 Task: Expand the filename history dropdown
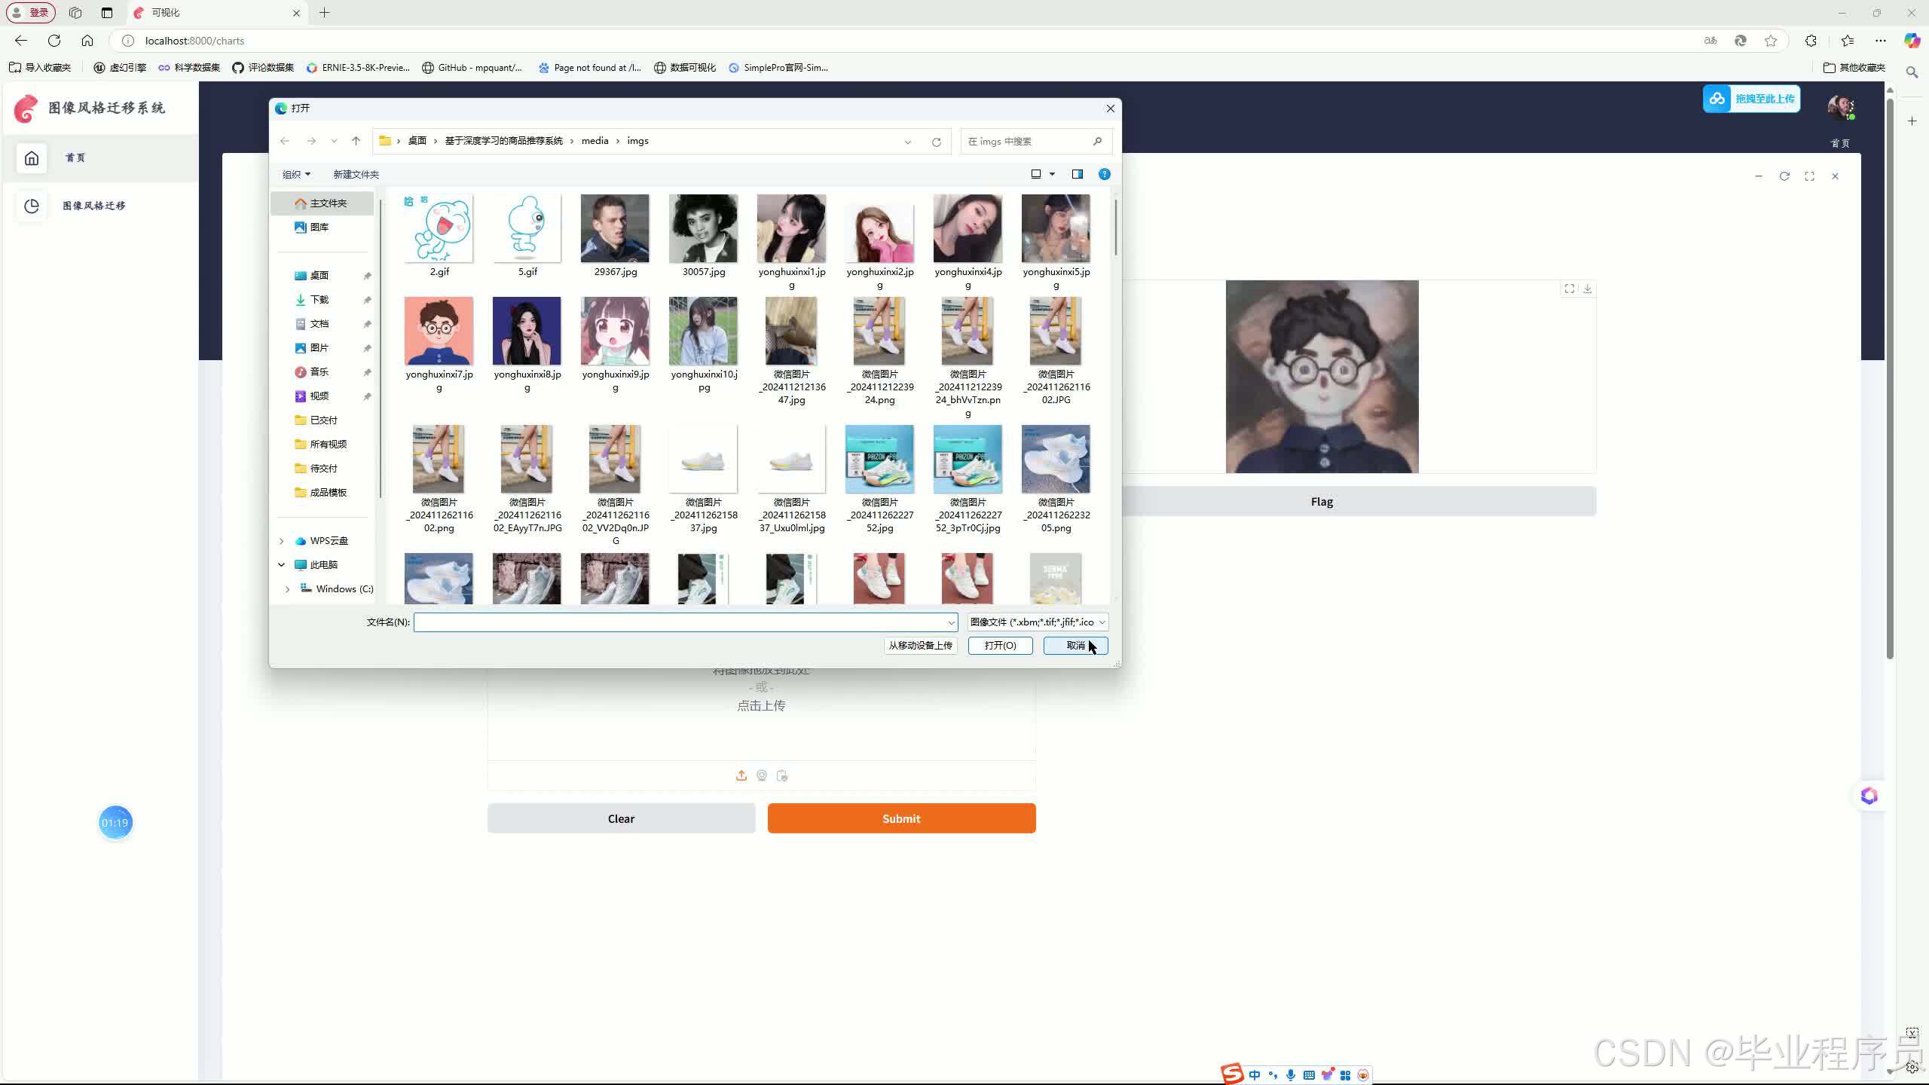pos(951,622)
